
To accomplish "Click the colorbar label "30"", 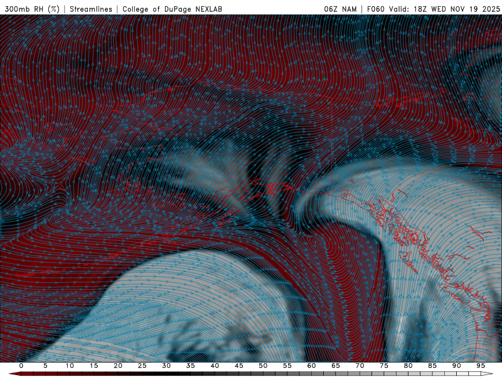I will pyautogui.click(x=166, y=366).
